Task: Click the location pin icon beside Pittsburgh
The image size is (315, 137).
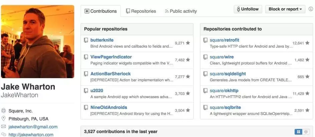Action: click(x=4, y=119)
